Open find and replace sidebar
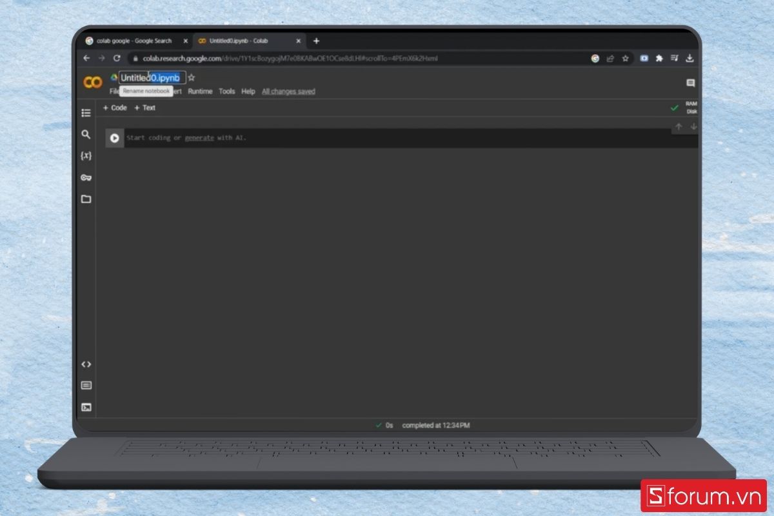This screenshot has width=774, height=516. click(x=86, y=134)
